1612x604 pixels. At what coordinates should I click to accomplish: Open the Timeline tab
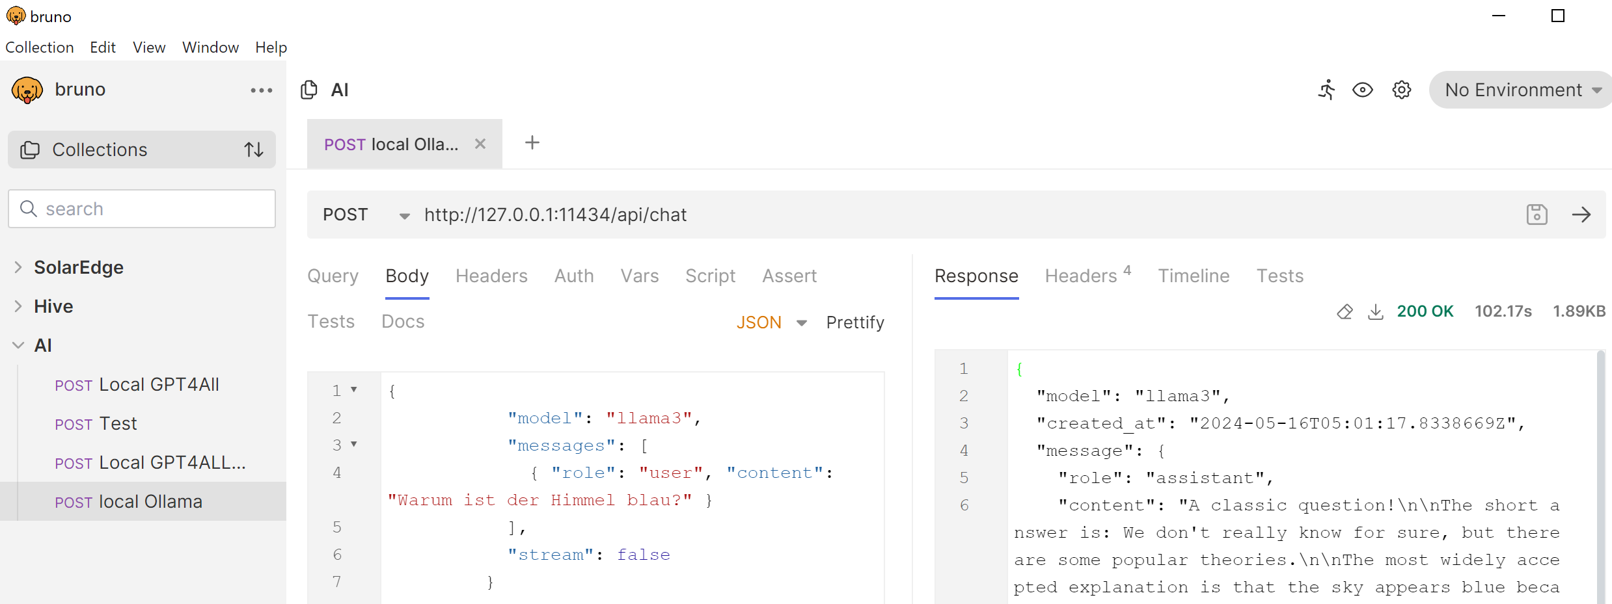pos(1194,276)
